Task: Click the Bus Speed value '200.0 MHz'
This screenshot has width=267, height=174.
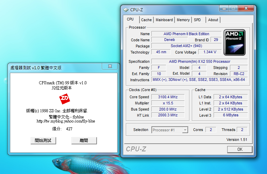Action: coord(168,109)
